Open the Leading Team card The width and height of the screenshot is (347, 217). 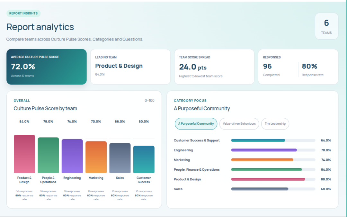point(130,67)
